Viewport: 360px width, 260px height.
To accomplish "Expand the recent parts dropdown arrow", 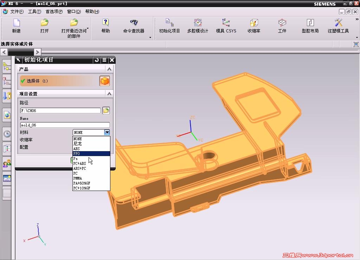I will point(88,29).
